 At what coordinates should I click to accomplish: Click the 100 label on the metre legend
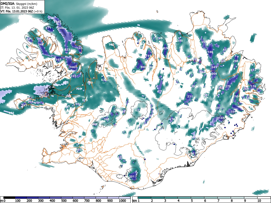tap(18, 201)
